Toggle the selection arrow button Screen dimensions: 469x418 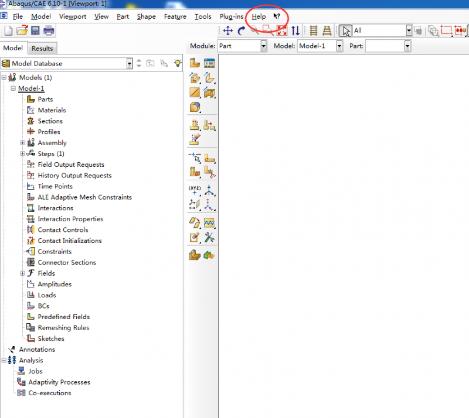pyautogui.click(x=345, y=31)
